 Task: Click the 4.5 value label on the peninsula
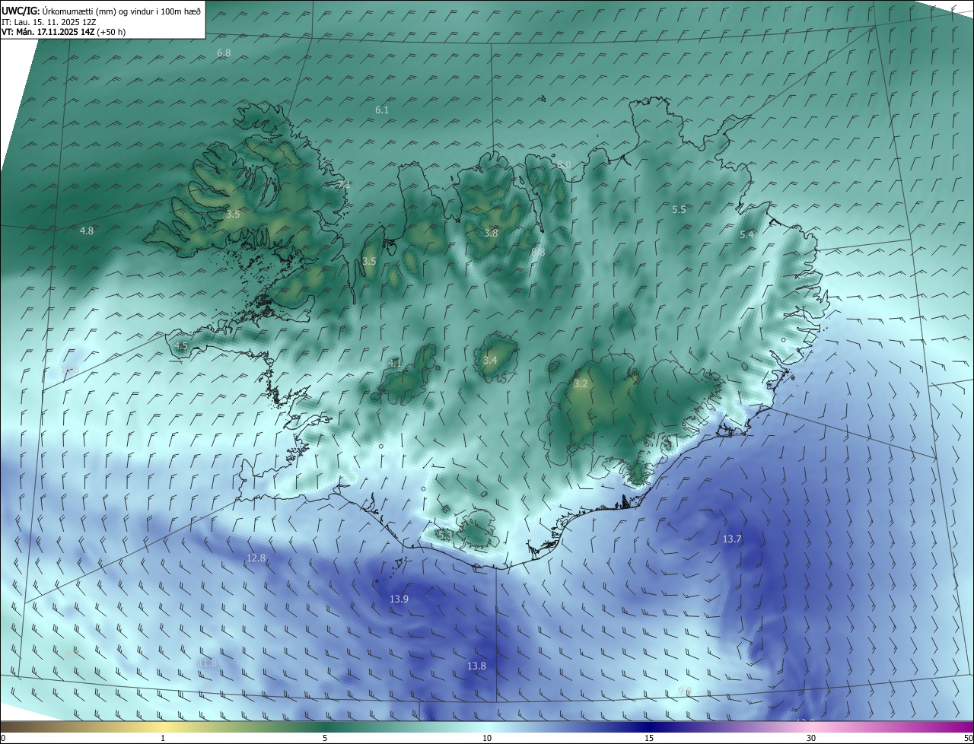[x=181, y=346]
